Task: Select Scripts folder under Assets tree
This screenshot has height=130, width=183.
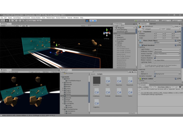Action: (68, 96)
